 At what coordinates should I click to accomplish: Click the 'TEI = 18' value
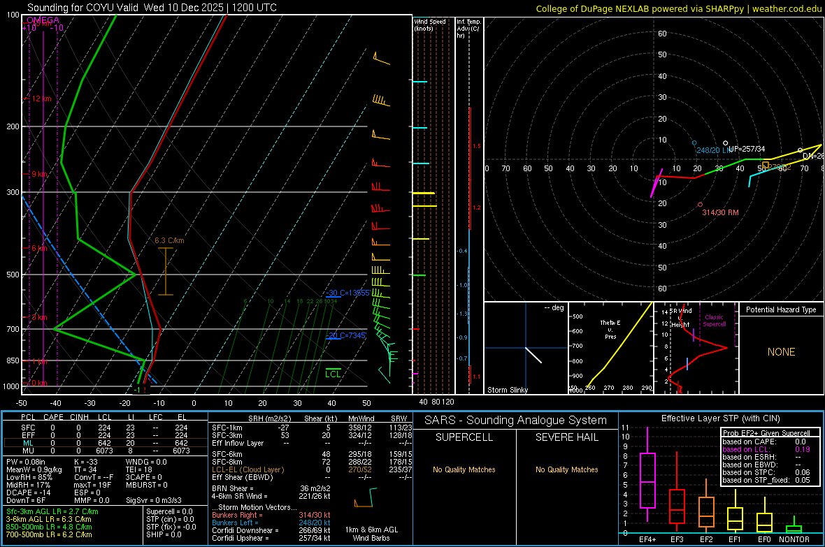point(139,469)
